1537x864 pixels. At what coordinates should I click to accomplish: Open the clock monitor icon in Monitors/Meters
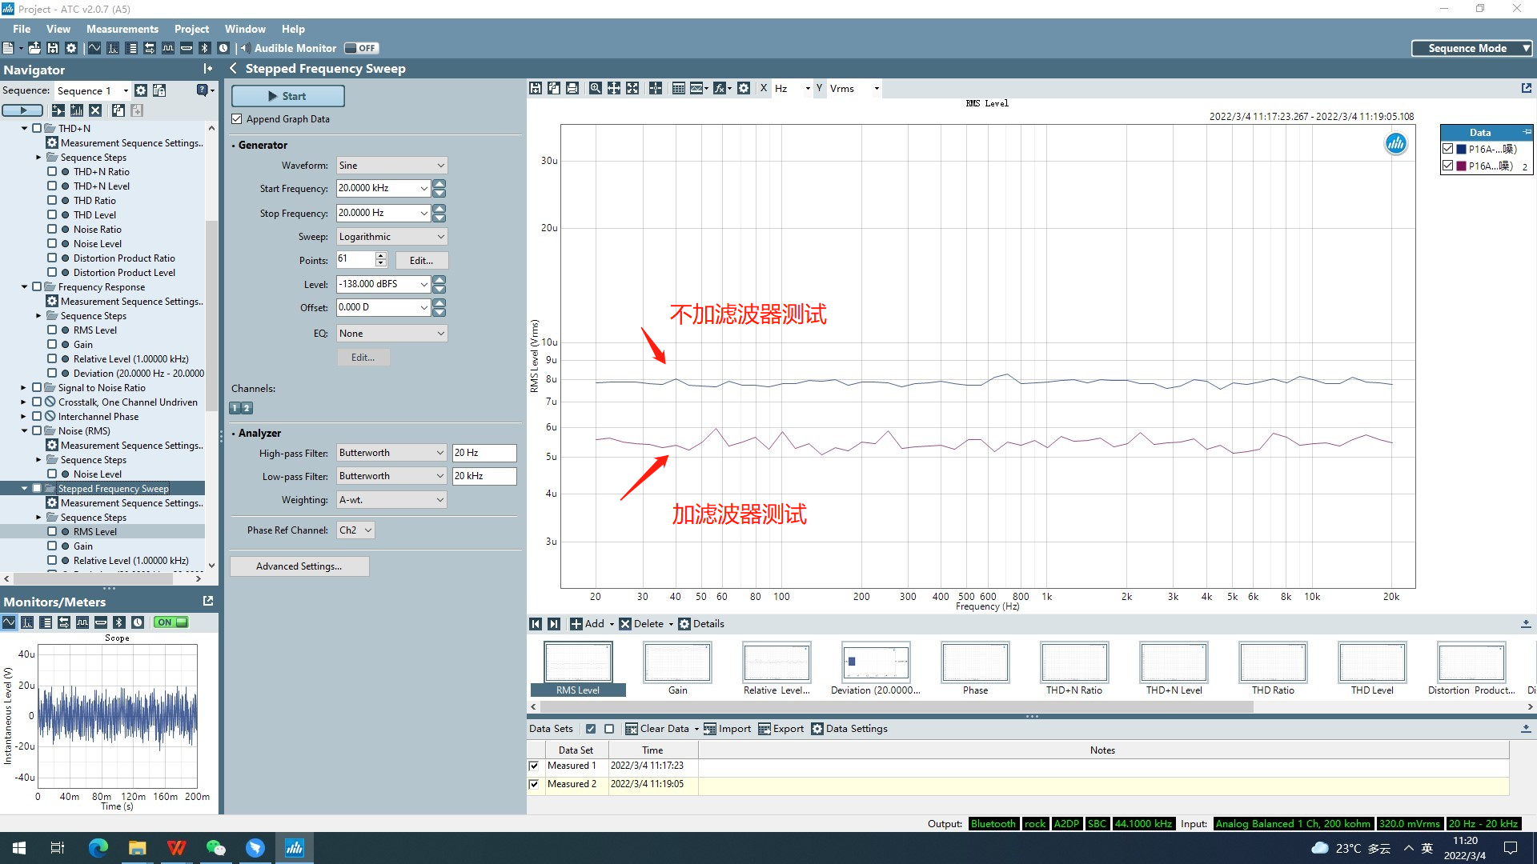click(138, 622)
